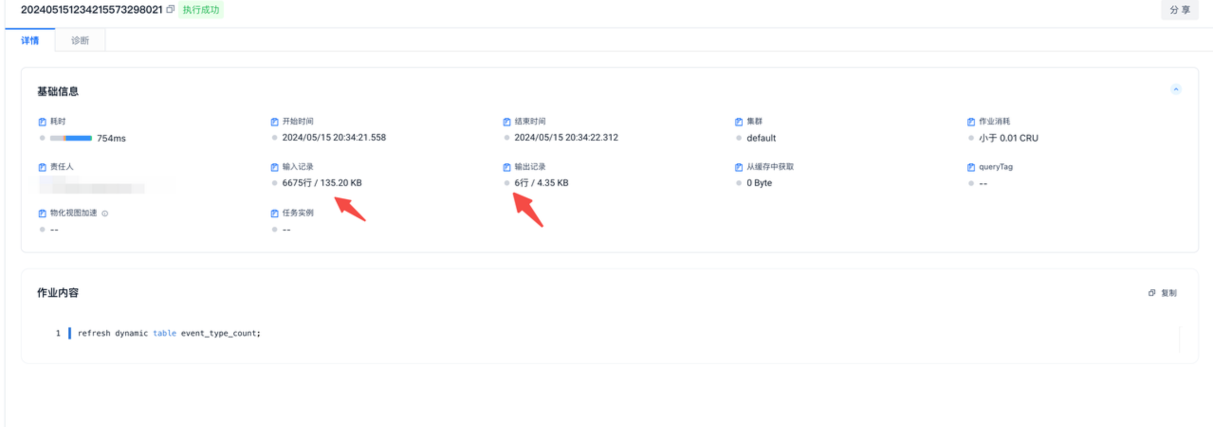This screenshot has width=1213, height=427.
Task: Click the icon beside 开始时间 label
Action: click(x=275, y=122)
